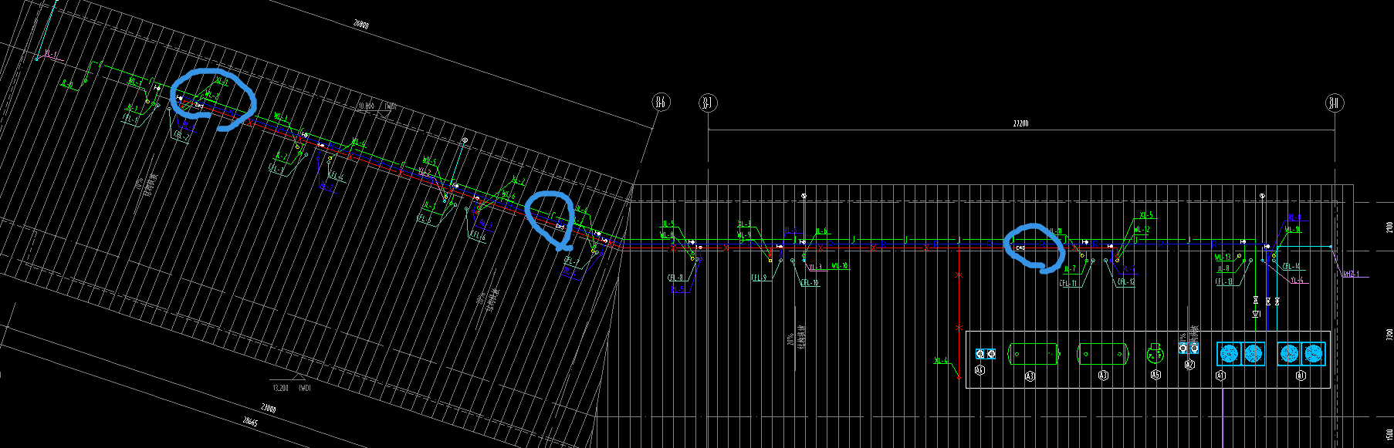Select the CFL-14 riser label

(x=1291, y=266)
